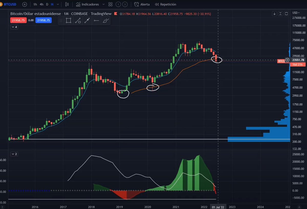The width and height of the screenshot is (307, 209).
Task: Click the 1M interval label in legend
Action: pos(66,14)
